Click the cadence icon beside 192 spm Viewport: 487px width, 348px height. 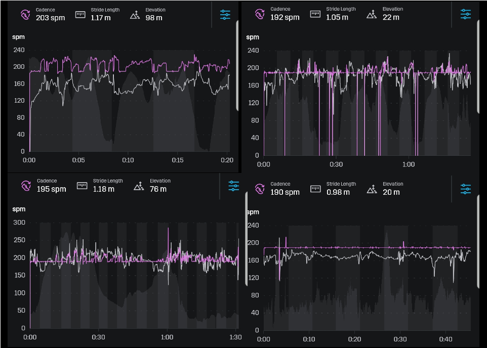(x=259, y=14)
